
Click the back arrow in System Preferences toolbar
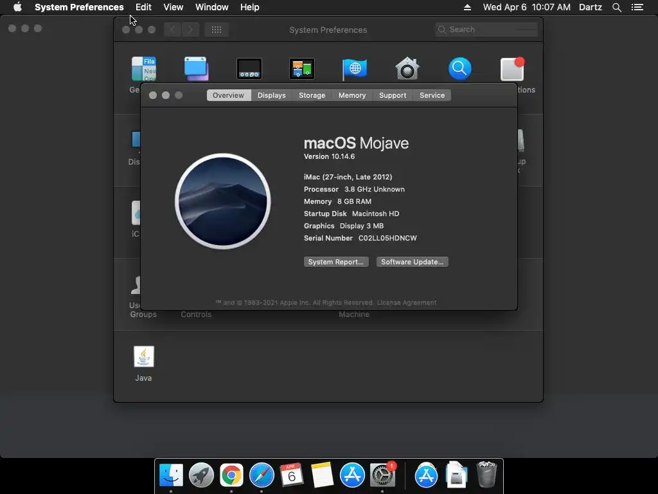(172, 30)
